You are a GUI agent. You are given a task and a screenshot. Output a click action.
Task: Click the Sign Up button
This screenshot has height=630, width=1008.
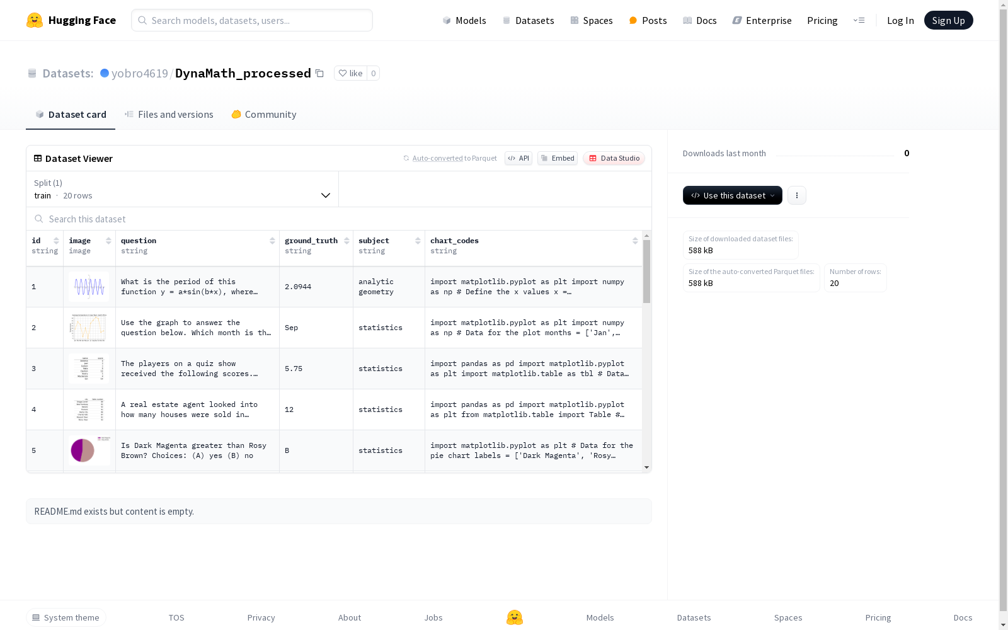point(949,20)
